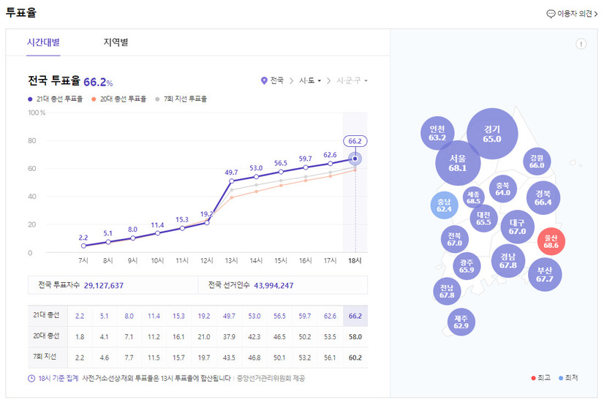Click the clock icon by 18시 기준 집계

31,379
